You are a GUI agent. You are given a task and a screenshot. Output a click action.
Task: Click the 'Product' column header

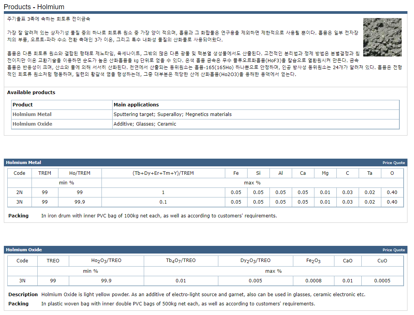23,105
